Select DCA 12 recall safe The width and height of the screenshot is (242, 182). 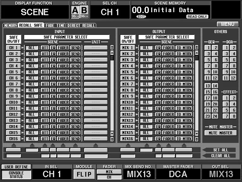(233, 78)
